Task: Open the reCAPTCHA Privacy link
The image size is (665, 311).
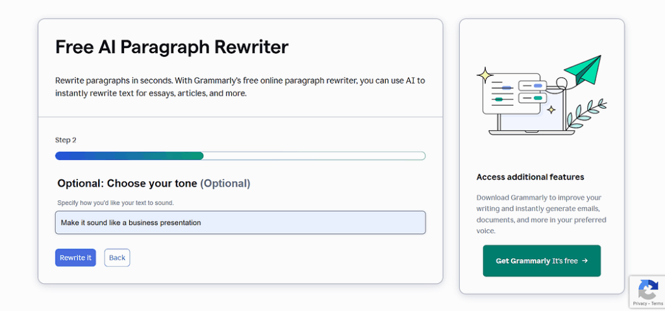Action: pyautogui.click(x=640, y=303)
